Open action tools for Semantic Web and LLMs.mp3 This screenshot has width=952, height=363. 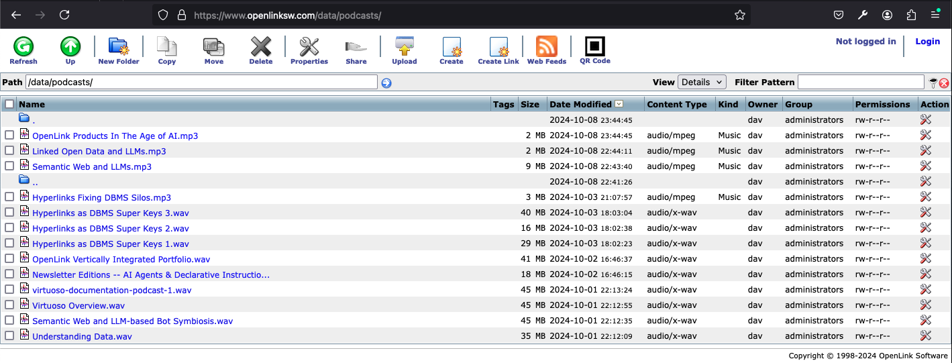926,166
